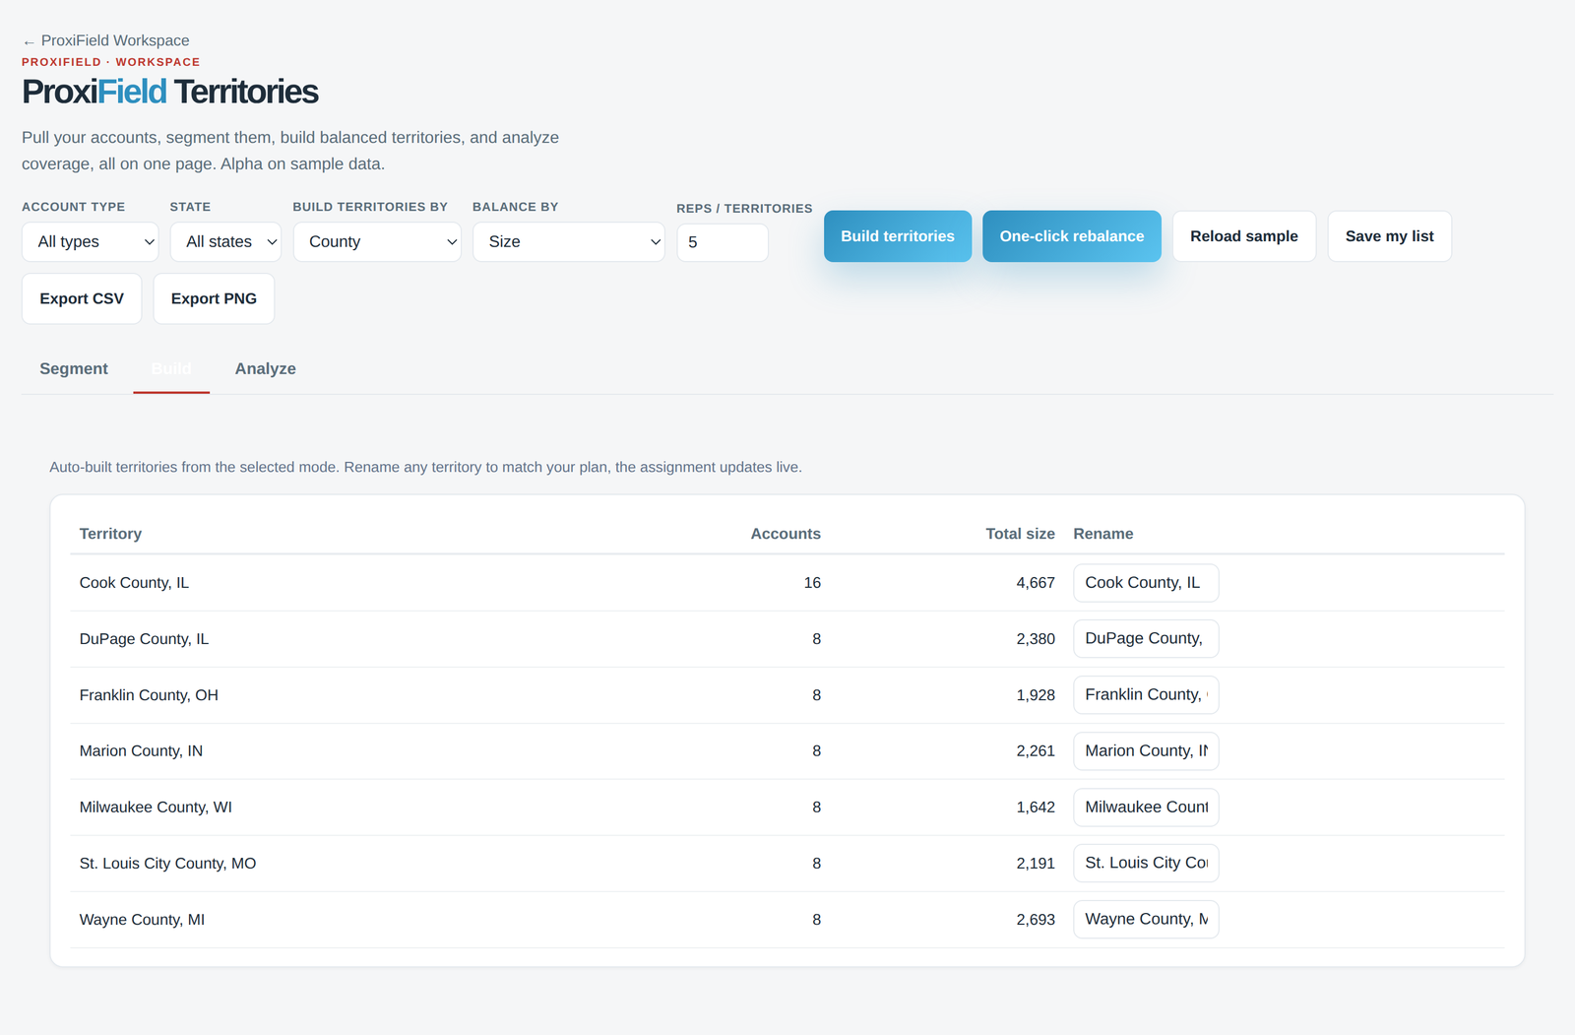
Task: Click the 1,642 total size value
Action: point(1036,808)
